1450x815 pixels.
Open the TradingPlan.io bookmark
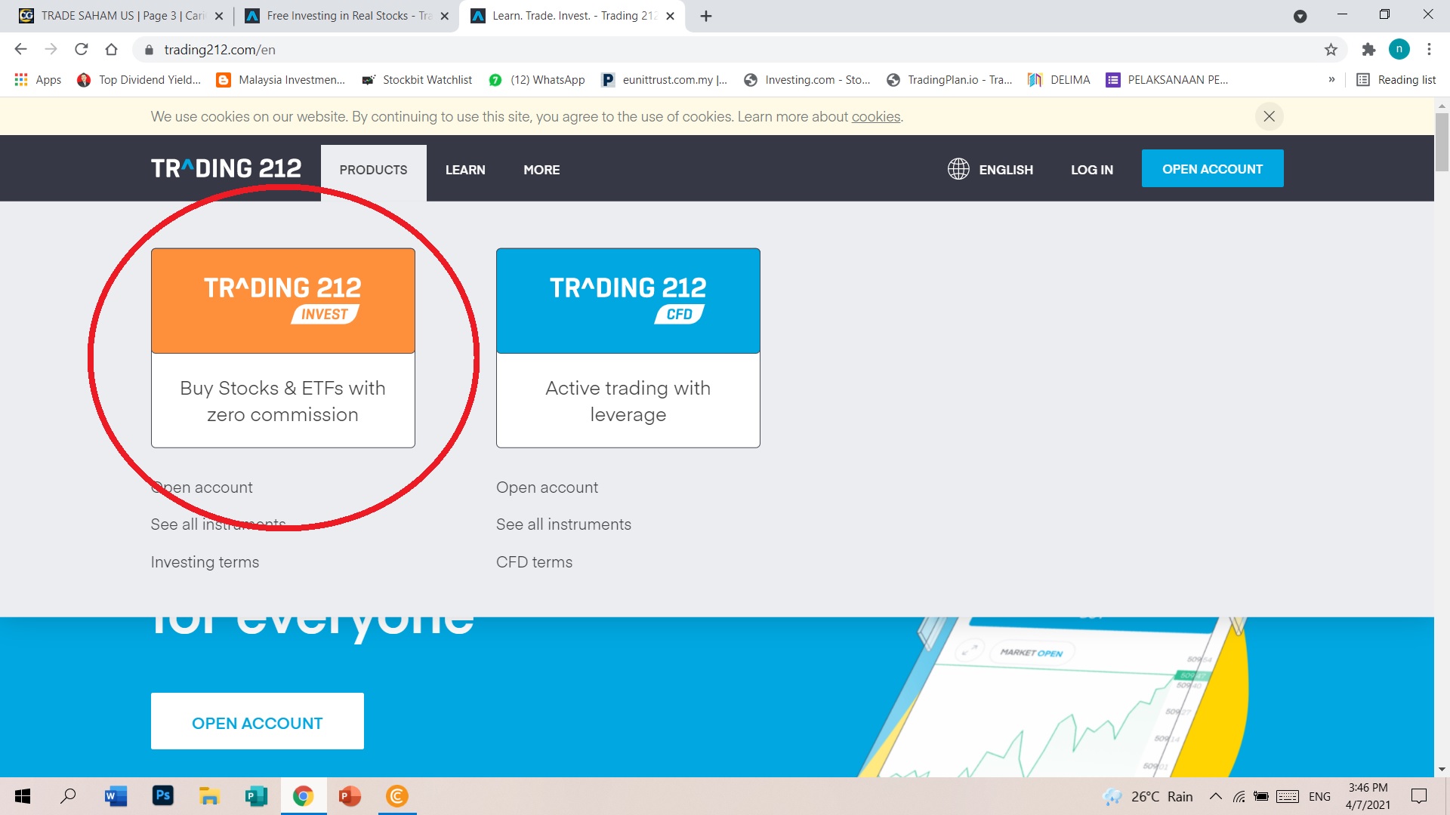coord(949,80)
